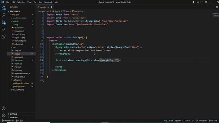Open the Explorer view in activity bar
The width and height of the screenshot is (219, 123).
click(4, 8)
